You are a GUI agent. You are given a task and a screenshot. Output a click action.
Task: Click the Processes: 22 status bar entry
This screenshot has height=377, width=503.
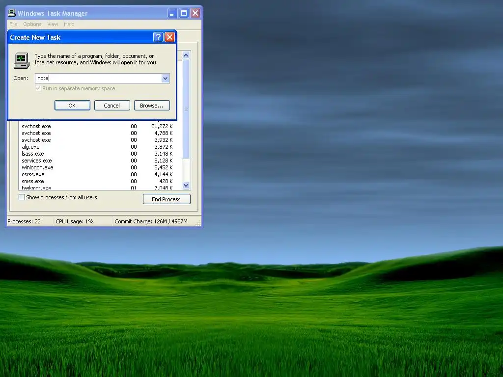(x=30, y=221)
